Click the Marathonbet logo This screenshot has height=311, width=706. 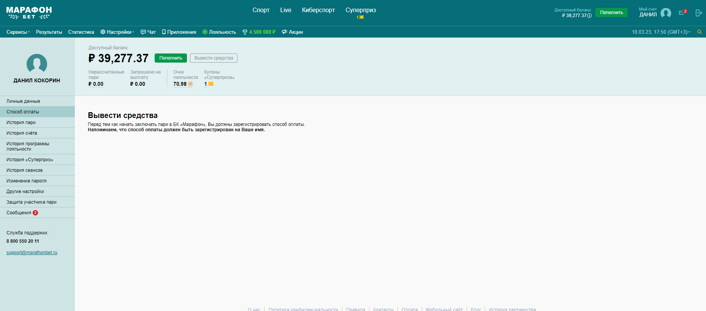(29, 13)
